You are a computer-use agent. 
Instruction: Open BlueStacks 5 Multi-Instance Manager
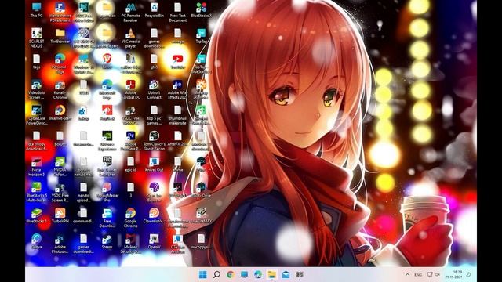click(x=36, y=193)
